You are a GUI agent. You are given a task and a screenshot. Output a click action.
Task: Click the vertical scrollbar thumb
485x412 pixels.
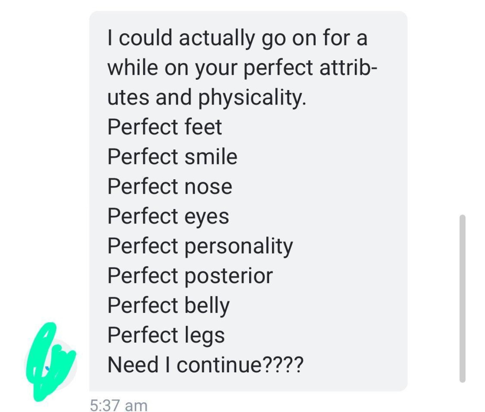tap(462, 298)
